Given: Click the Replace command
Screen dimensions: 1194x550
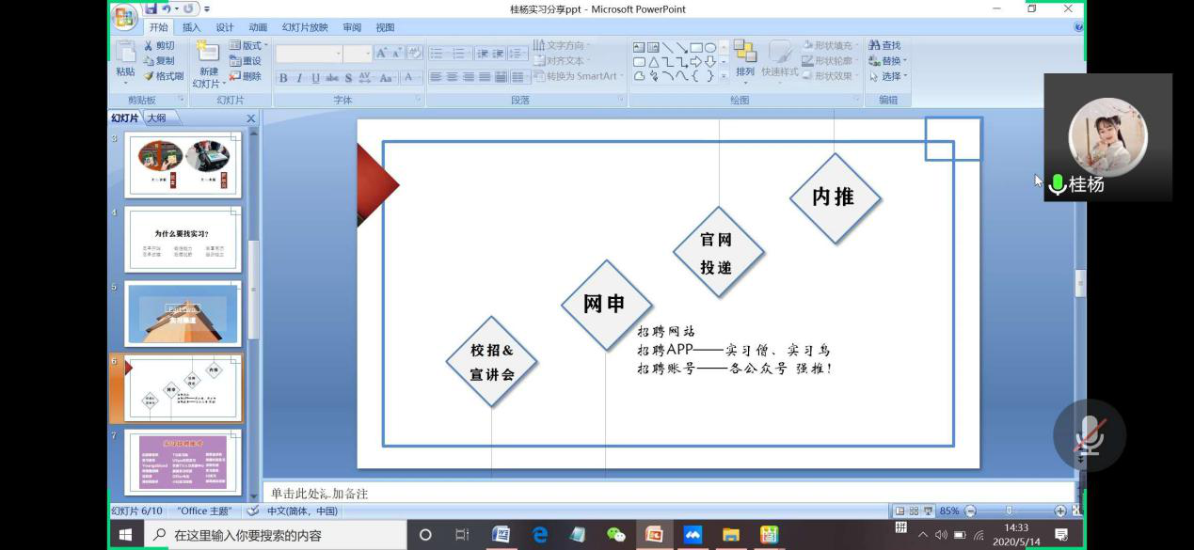Looking at the screenshot, I should pos(885,61).
